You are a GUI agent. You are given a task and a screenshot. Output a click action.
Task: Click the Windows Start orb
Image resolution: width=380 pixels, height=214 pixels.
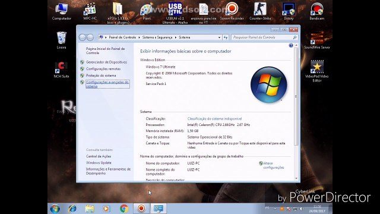(x=55, y=209)
